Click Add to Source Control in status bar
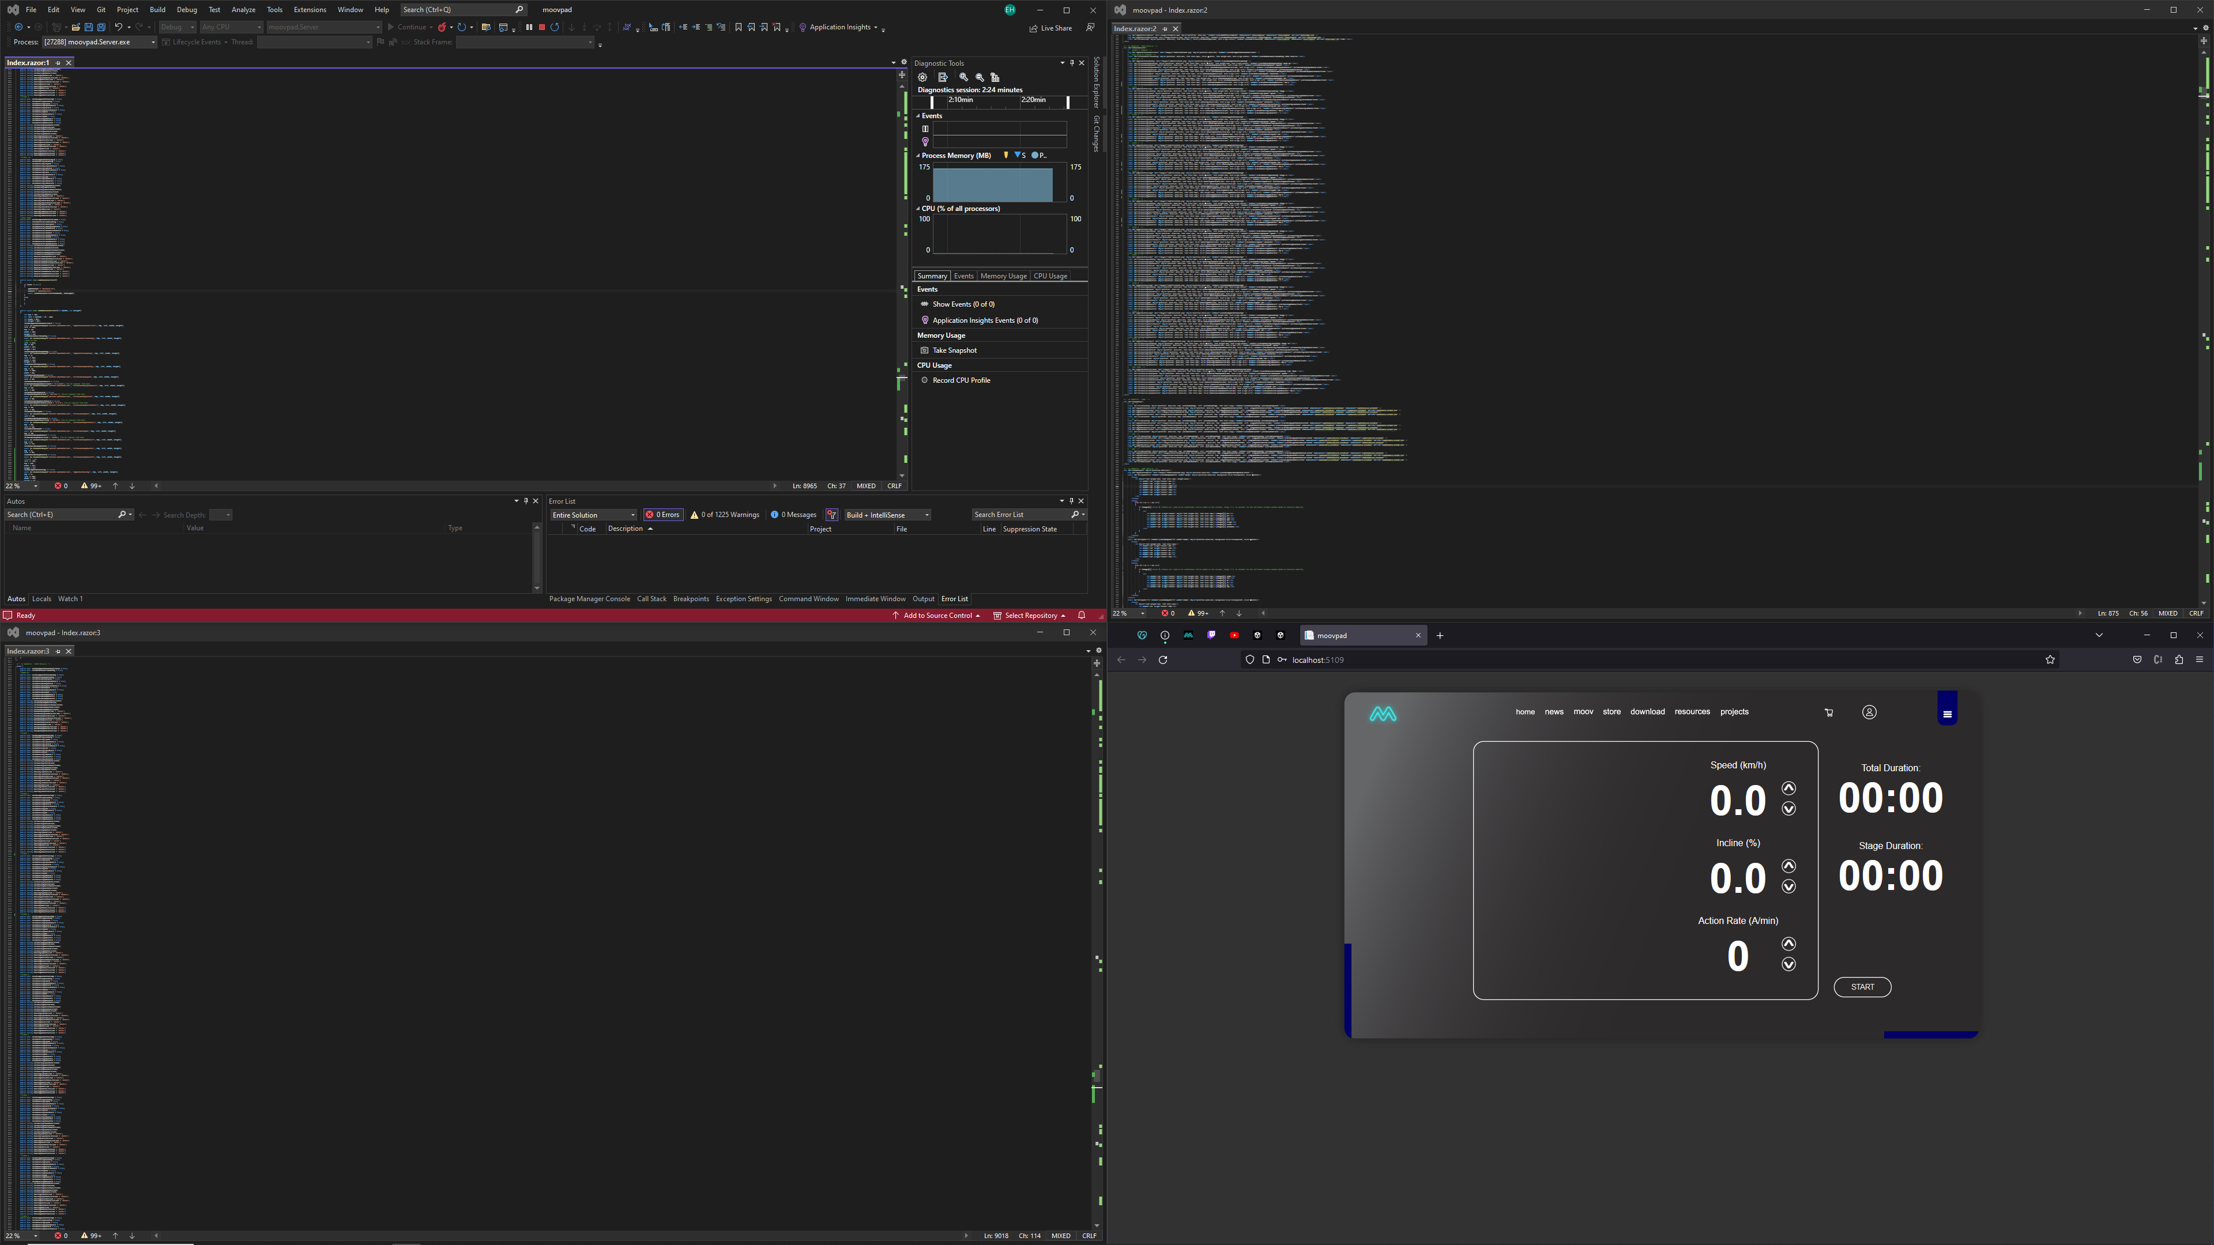 (937, 615)
